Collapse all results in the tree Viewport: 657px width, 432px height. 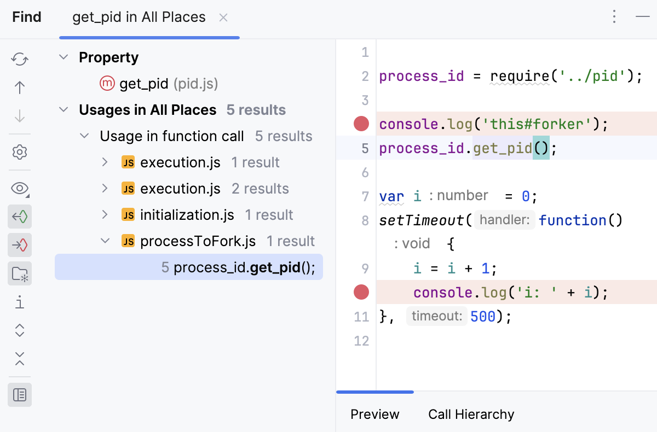tap(20, 359)
